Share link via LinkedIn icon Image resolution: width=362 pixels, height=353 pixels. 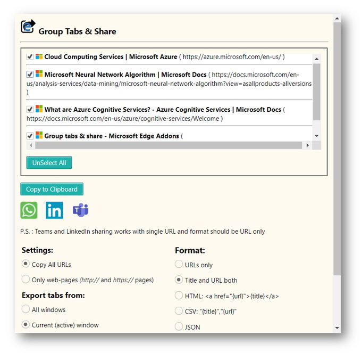(54, 210)
